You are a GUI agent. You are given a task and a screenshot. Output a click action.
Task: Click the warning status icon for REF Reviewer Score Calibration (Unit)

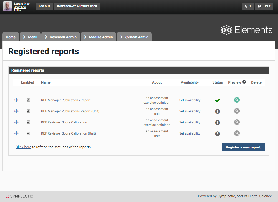tap(218, 133)
